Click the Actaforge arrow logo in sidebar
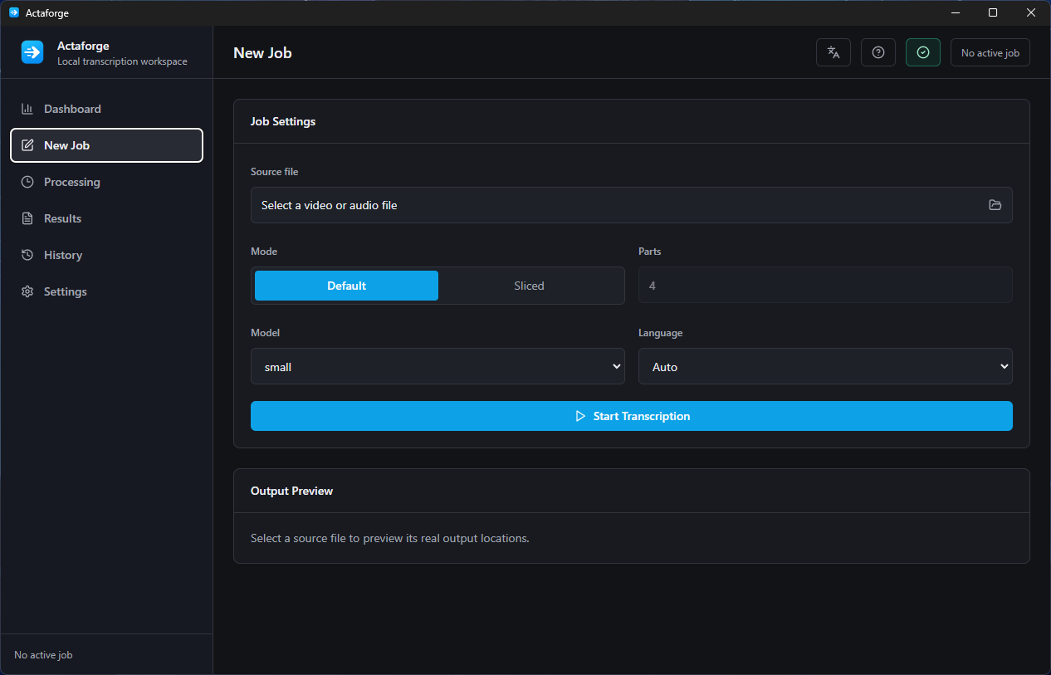This screenshot has height=675, width=1051. pyautogui.click(x=32, y=52)
